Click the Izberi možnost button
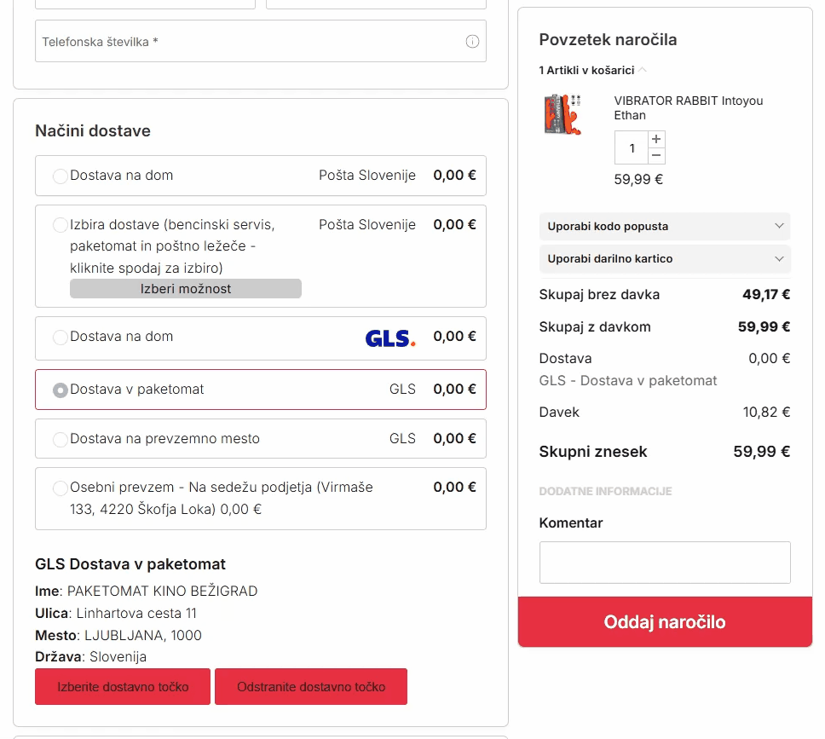Screen dimensions: 825x739 tap(186, 289)
